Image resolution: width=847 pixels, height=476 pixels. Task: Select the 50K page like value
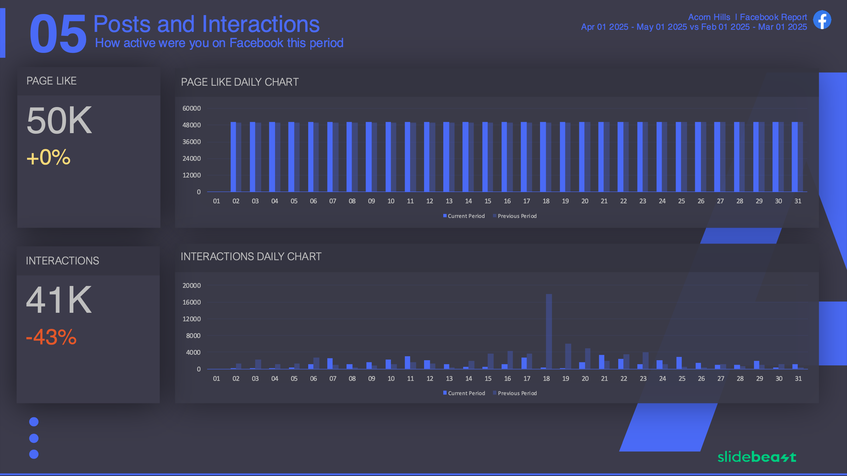tap(59, 121)
